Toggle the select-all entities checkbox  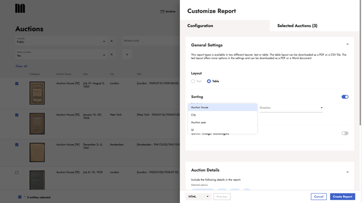(19, 197)
